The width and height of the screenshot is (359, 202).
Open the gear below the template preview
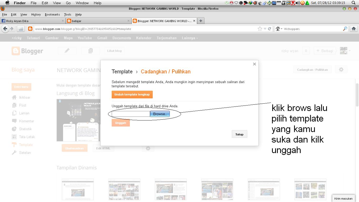click(148, 148)
